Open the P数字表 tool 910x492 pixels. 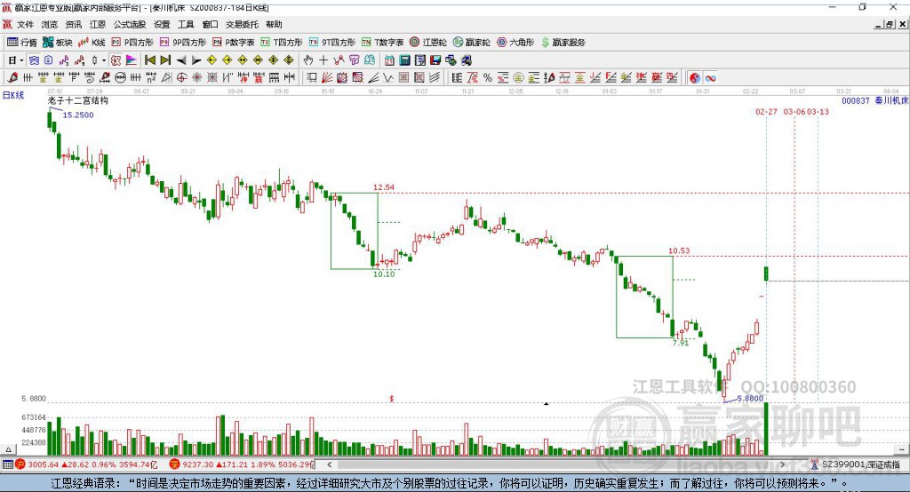234,43
